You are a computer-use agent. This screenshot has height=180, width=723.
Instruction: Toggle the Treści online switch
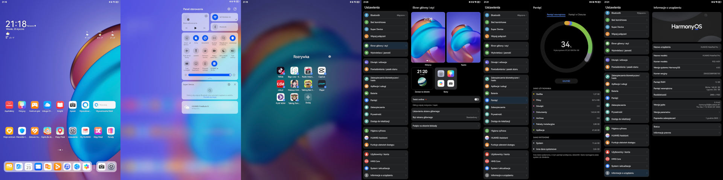coord(477,99)
